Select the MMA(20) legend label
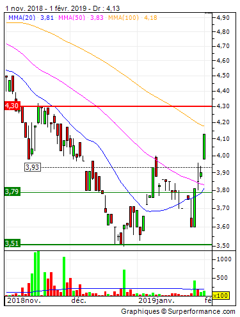Image resolution: width=240 pixels, height=317 pixels. (x=22, y=17)
